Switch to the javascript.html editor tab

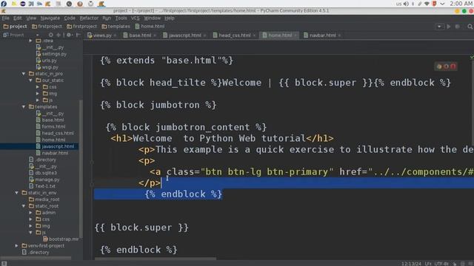(184, 35)
